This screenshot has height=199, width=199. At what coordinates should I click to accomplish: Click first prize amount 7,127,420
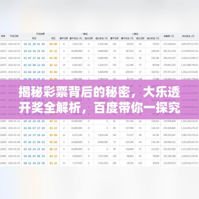click(x=77, y=163)
